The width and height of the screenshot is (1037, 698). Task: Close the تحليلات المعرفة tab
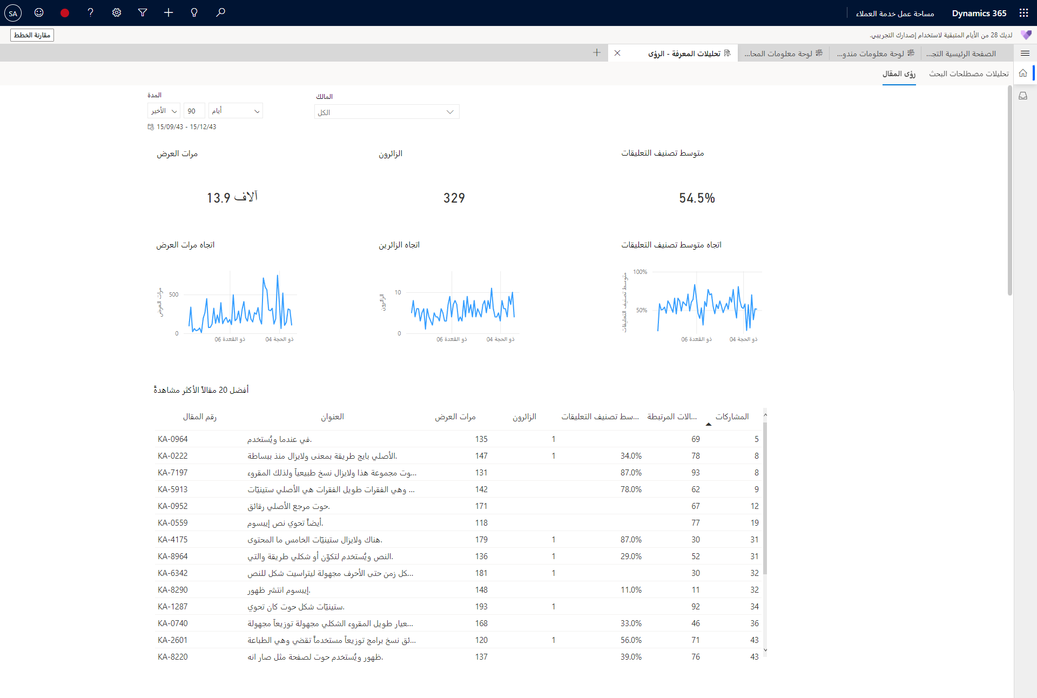tap(617, 53)
